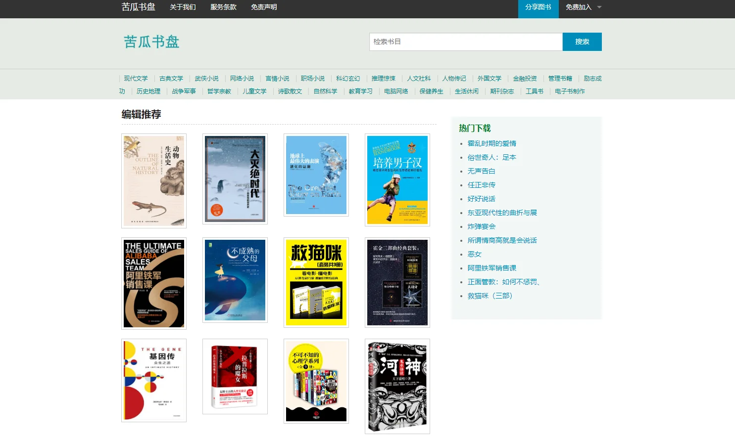Select the 现代文学 category
Viewport: 735px width, 443px height.
click(x=136, y=79)
